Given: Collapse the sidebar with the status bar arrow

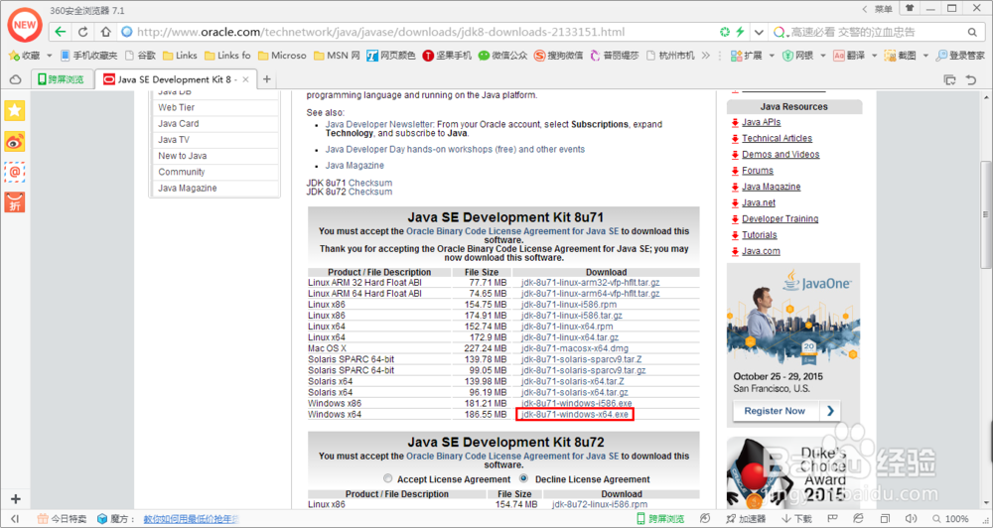Looking at the screenshot, I should 15,518.
